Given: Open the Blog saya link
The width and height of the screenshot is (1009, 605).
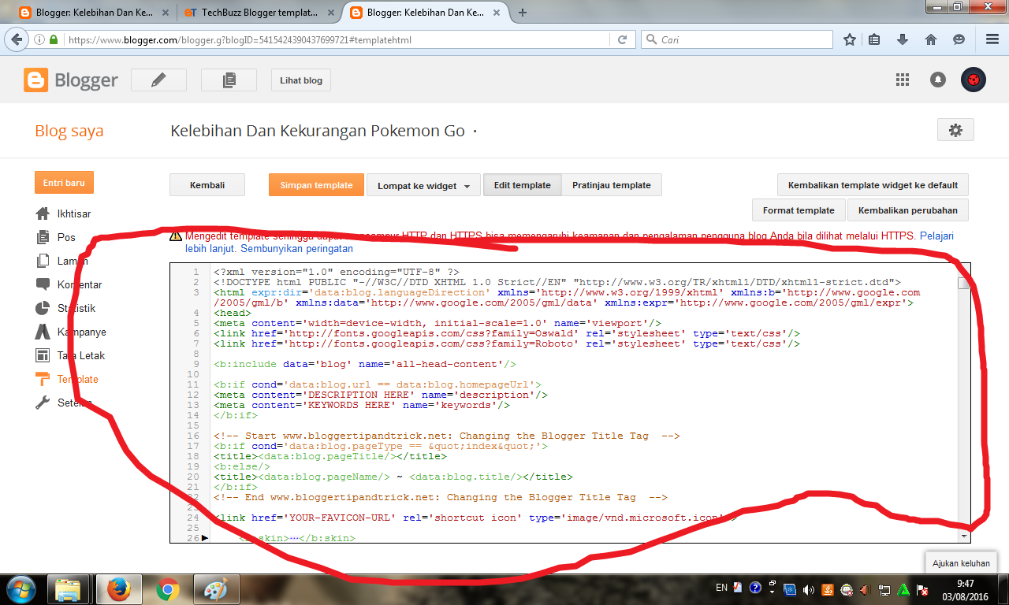Looking at the screenshot, I should [69, 132].
